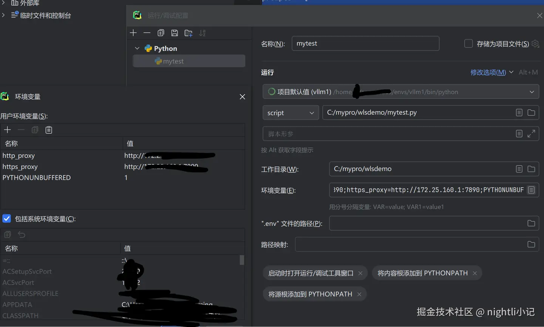Click the .env file path field
The image size is (544, 327).
tap(416, 223)
